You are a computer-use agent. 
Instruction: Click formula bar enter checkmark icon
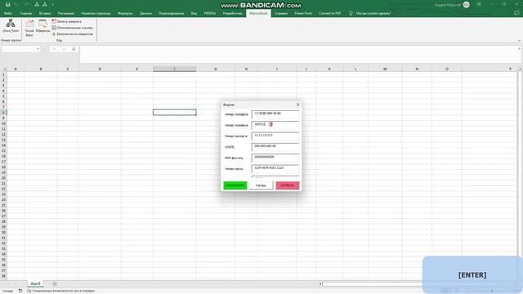(x=64, y=49)
